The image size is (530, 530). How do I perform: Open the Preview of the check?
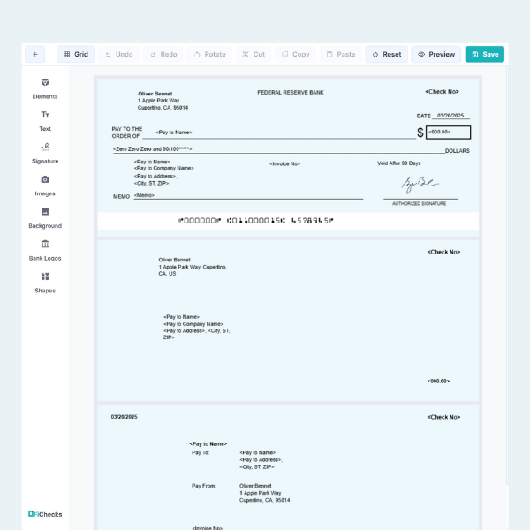(436, 54)
